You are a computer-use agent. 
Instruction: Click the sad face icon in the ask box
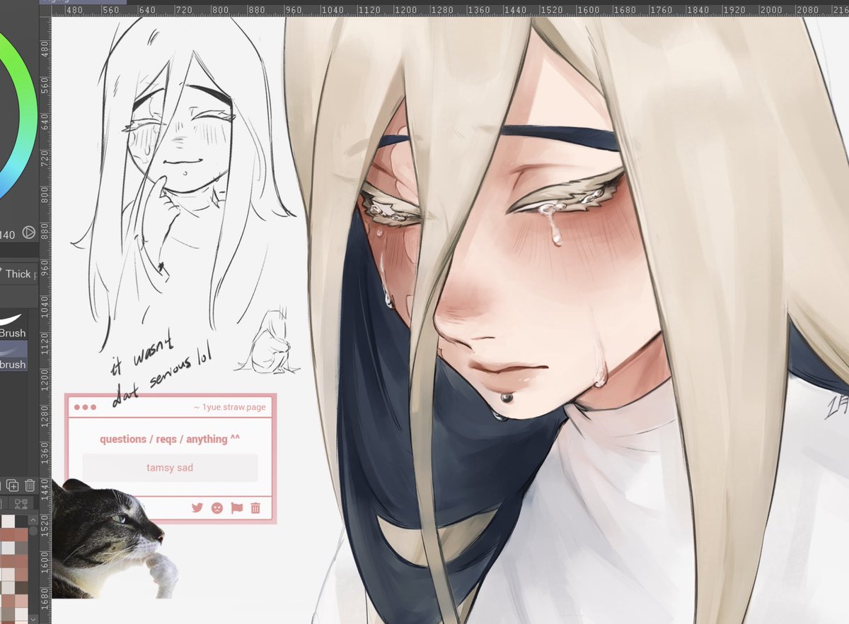pos(217,507)
